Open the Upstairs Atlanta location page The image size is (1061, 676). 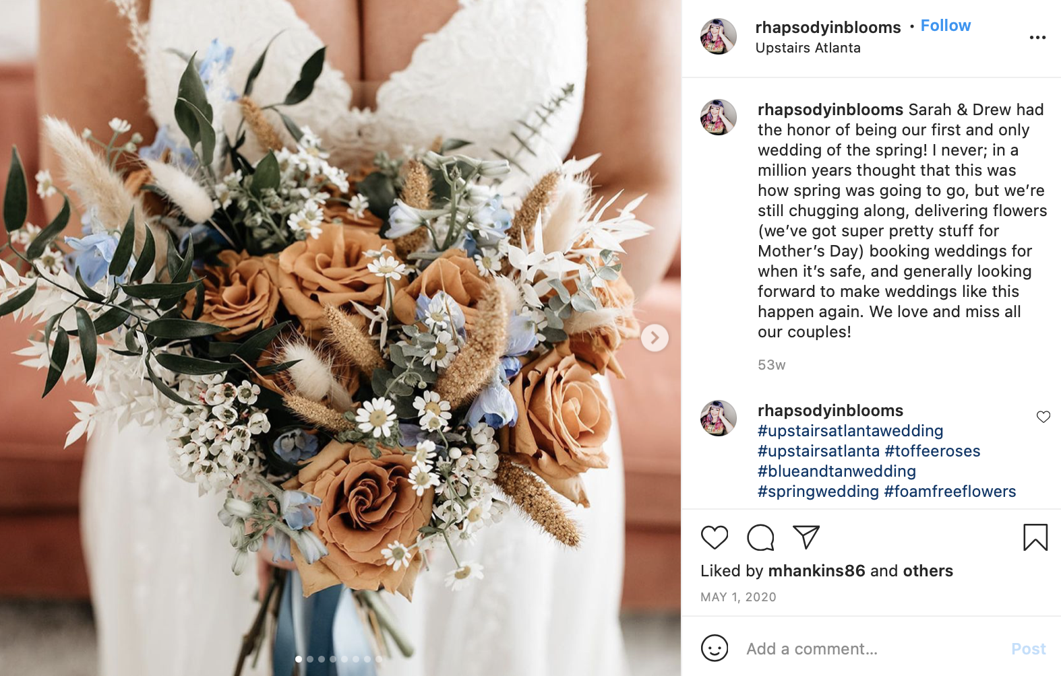808,48
